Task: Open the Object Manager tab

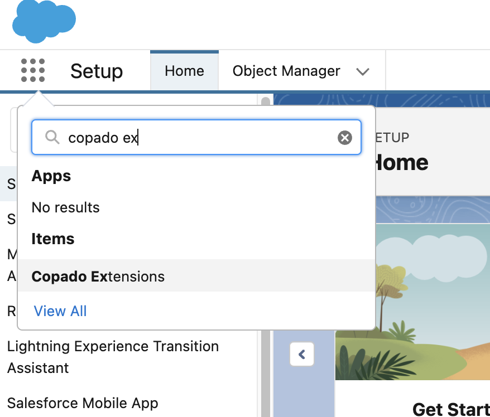Action: click(286, 71)
